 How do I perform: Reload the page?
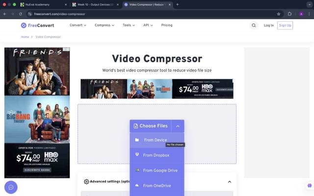click(21, 14)
